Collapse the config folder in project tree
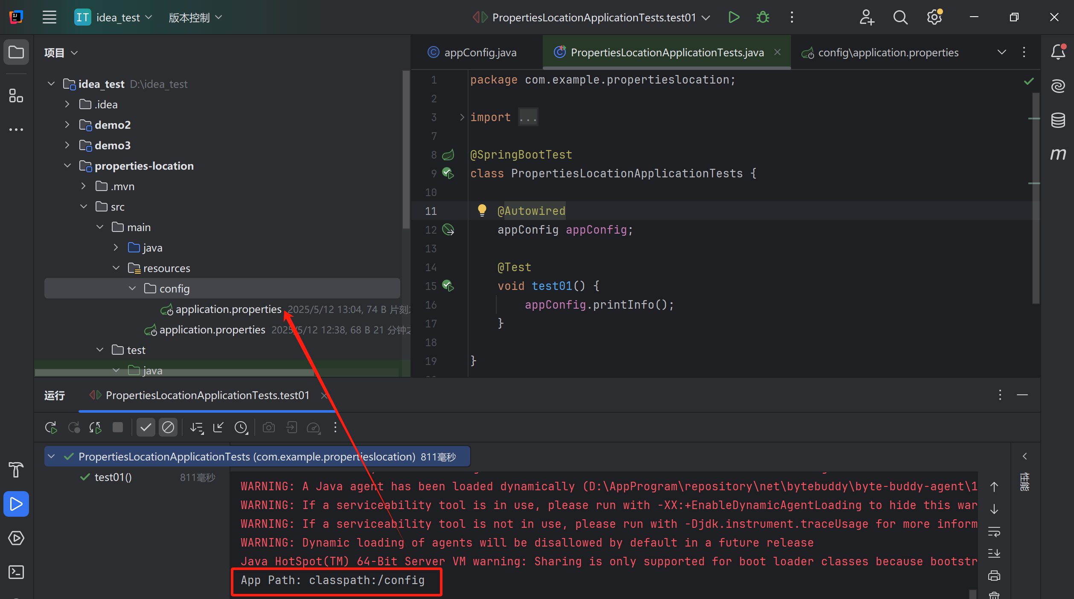Viewport: 1074px width, 599px height. (132, 289)
